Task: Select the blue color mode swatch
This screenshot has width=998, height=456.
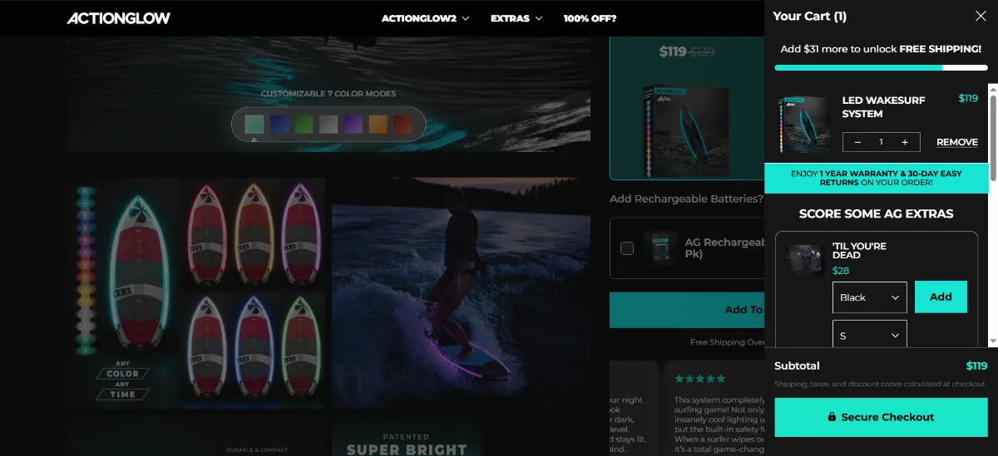Action: tap(279, 125)
